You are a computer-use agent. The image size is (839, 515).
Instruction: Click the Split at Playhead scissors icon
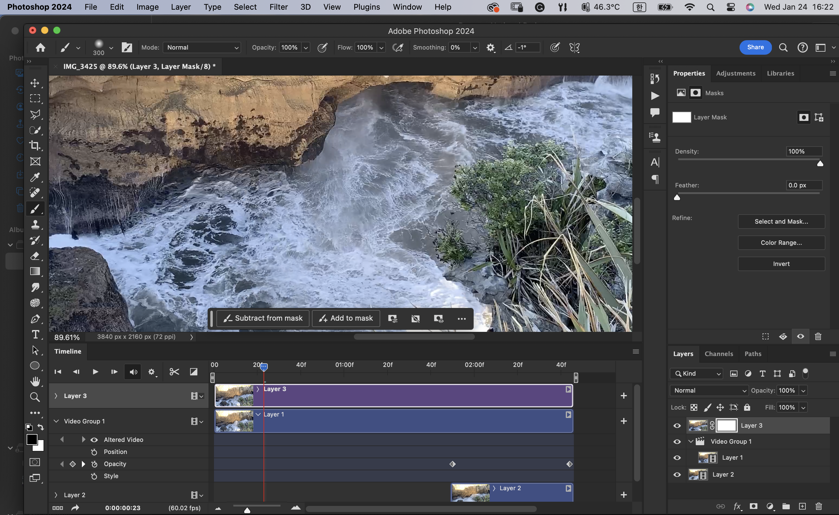coord(174,372)
